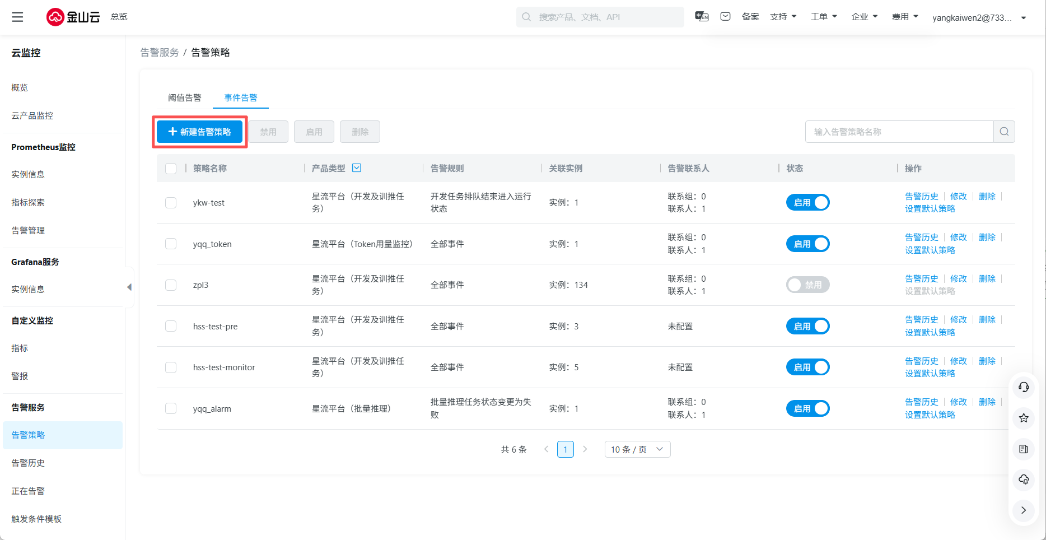The image size is (1046, 540).
Task: Open the 费用 dropdown in top bar
Action: point(905,17)
